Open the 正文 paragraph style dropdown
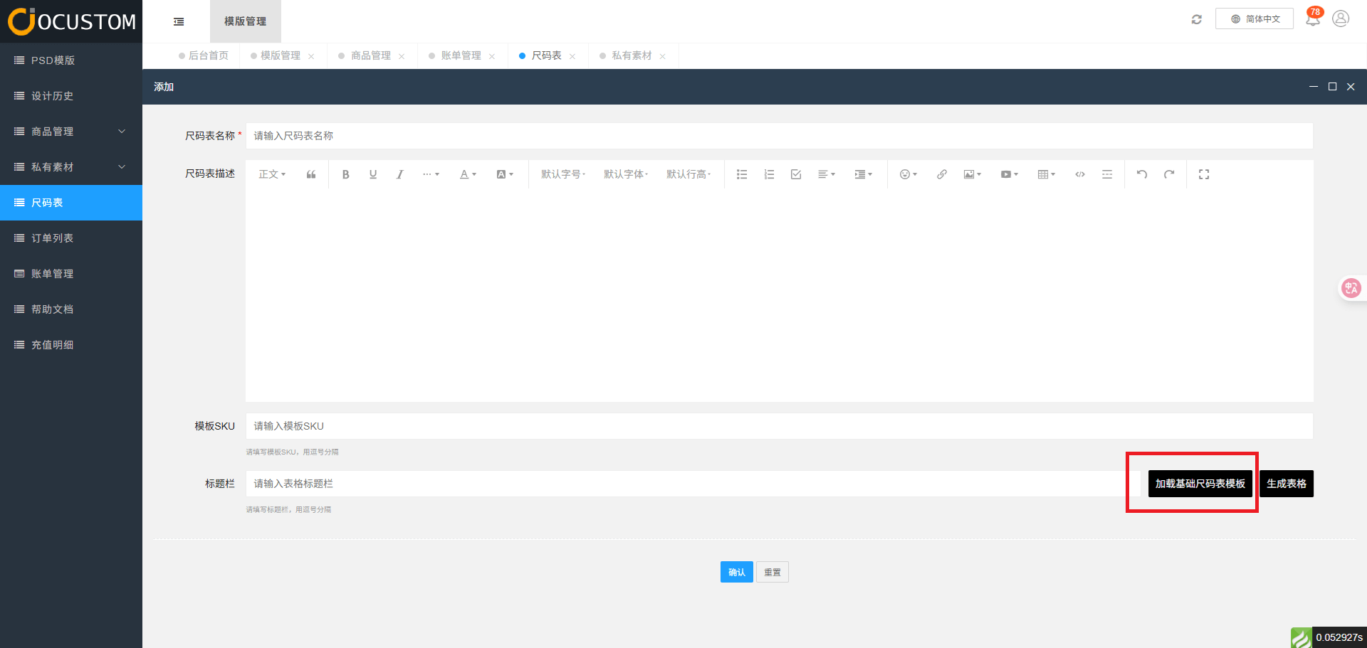The width and height of the screenshot is (1367, 648). point(271,174)
